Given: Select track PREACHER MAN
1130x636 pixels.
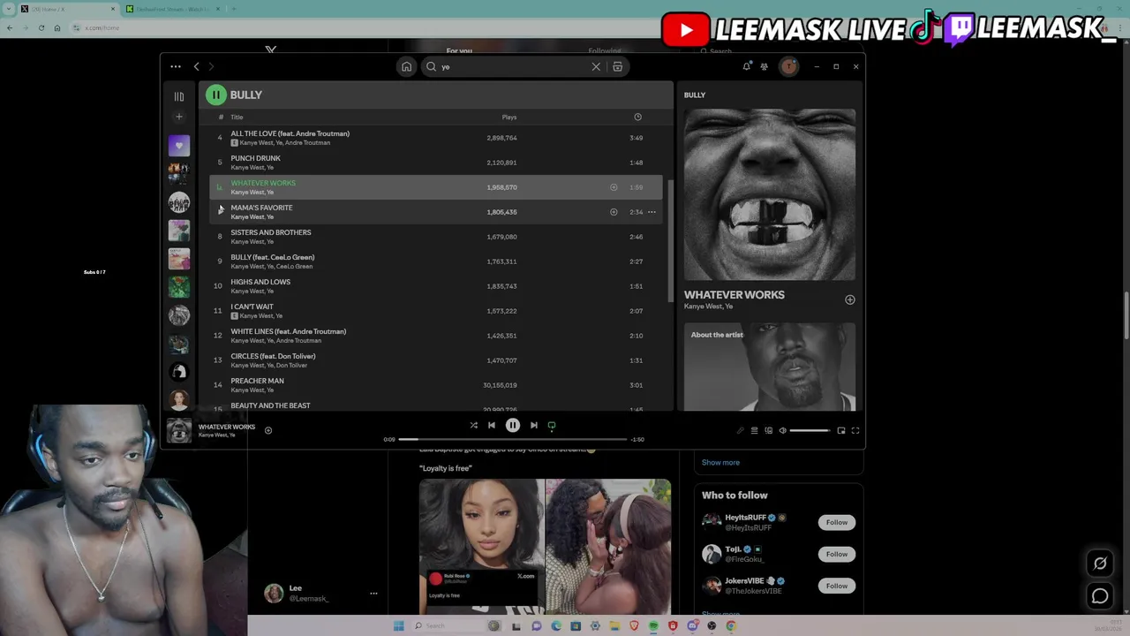Looking at the screenshot, I should [436, 385].
